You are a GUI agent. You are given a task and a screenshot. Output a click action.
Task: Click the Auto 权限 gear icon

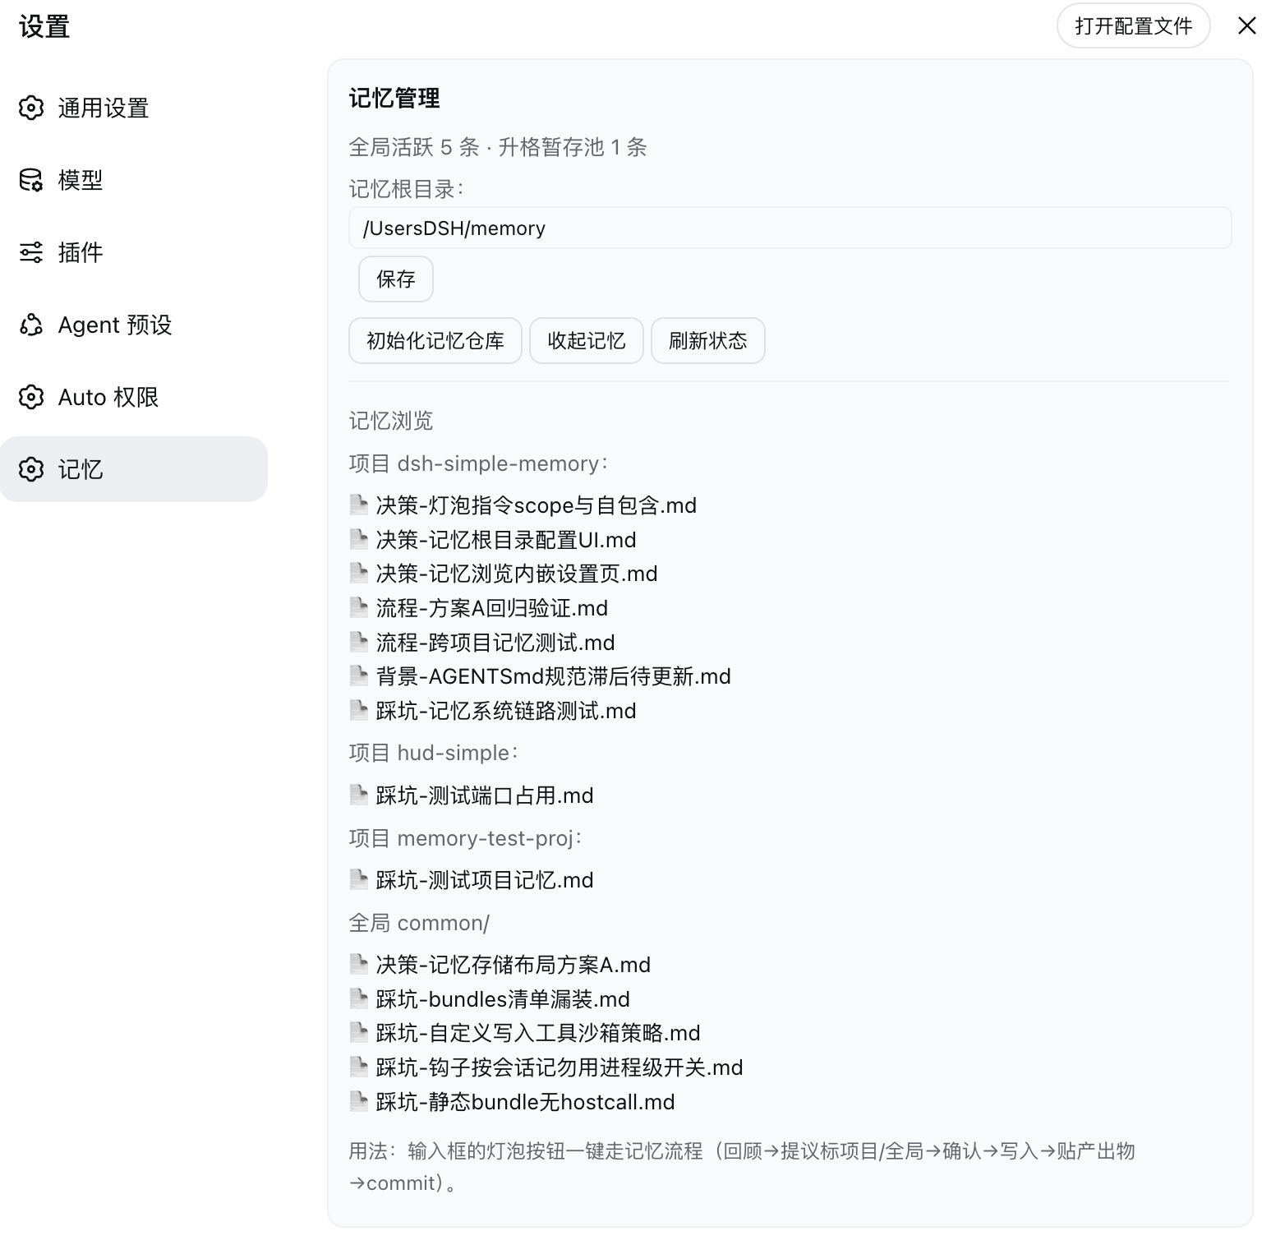click(31, 397)
